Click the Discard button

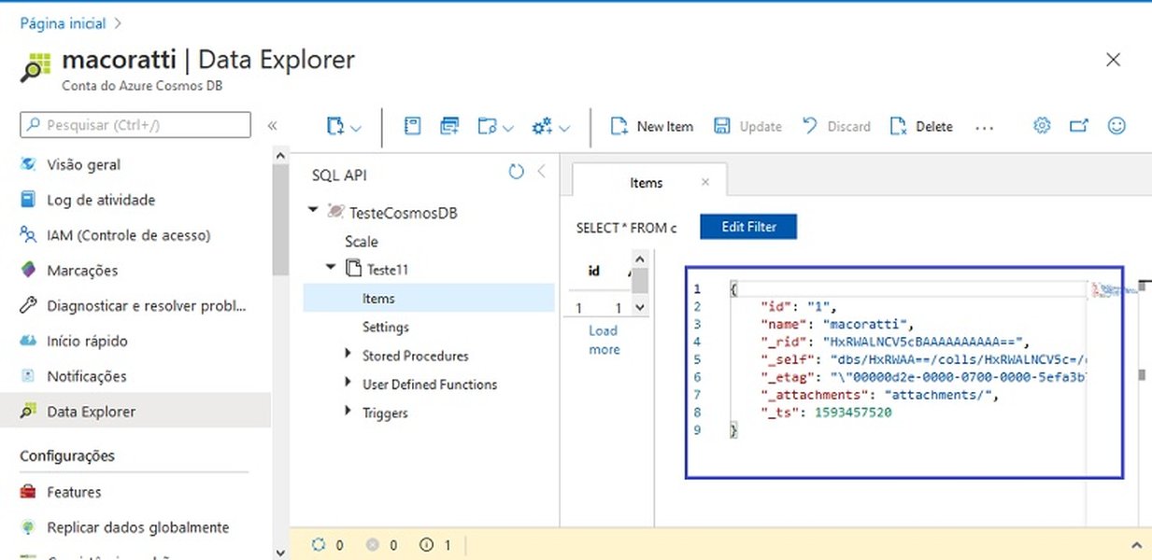click(x=836, y=127)
